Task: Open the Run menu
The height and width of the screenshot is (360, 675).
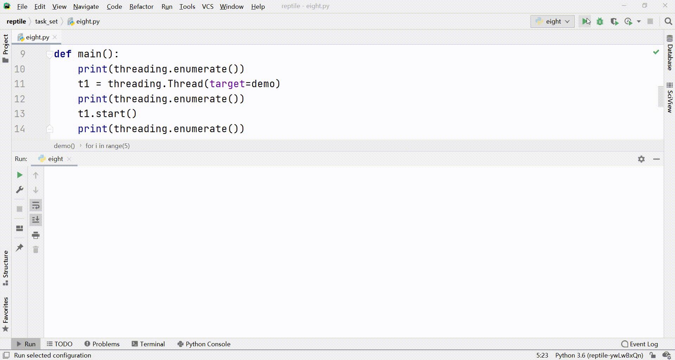Action: pos(167,6)
